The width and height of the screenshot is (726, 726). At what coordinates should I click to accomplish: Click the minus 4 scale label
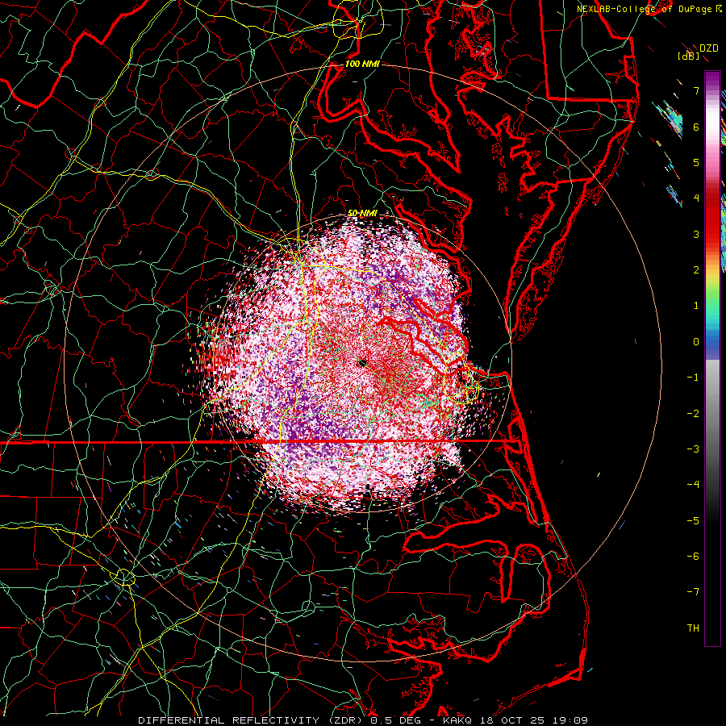pos(693,485)
